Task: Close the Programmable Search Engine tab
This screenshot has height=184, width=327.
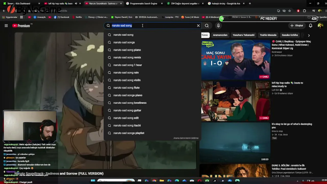Action: [162, 4]
